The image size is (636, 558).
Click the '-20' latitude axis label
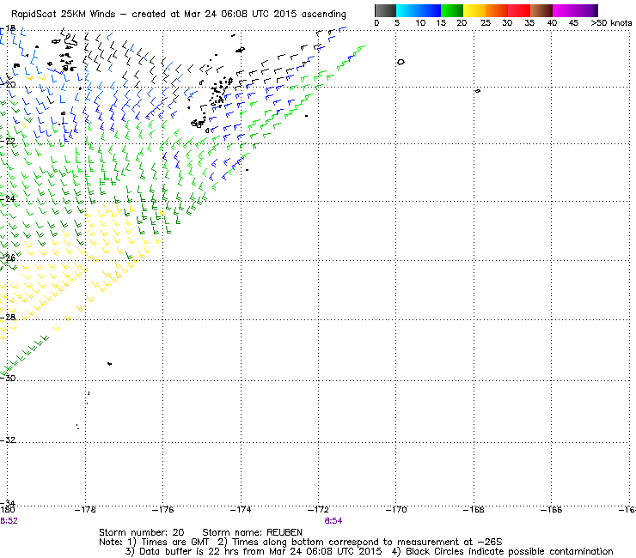(8, 85)
